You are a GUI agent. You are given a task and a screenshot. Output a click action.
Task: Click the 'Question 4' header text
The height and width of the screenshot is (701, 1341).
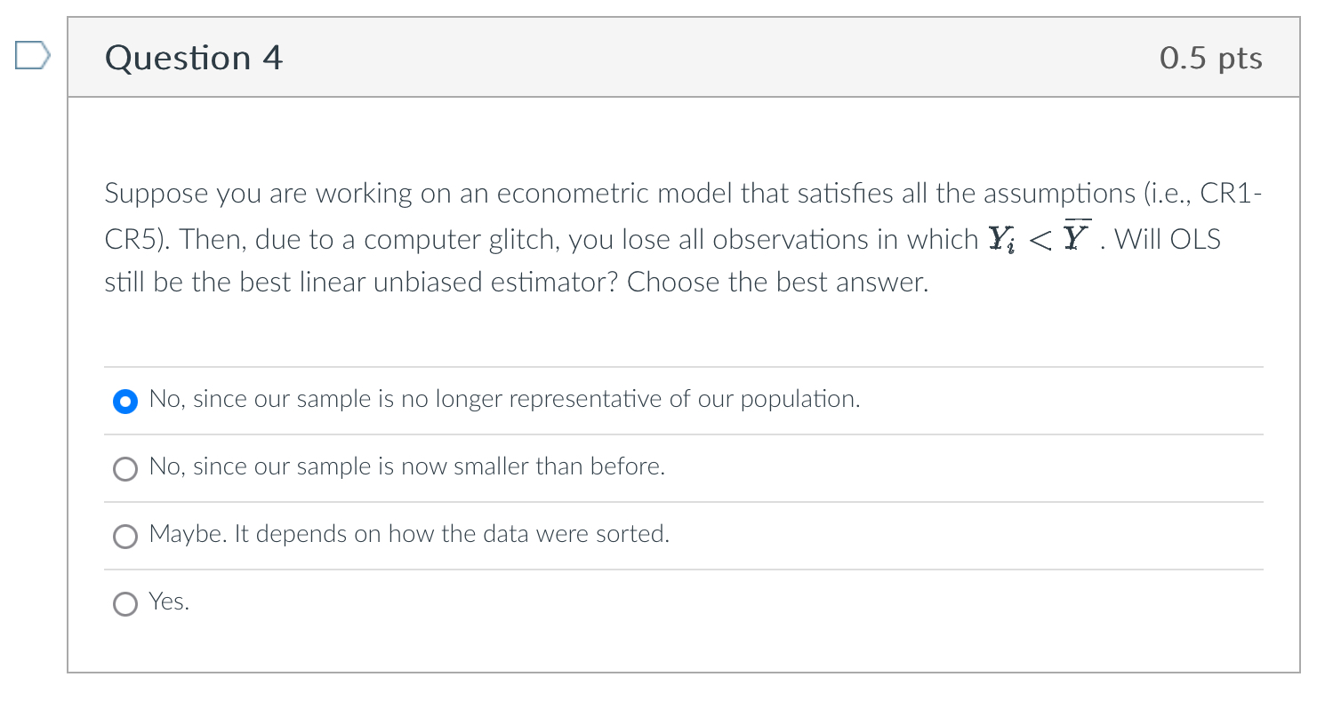(x=193, y=57)
